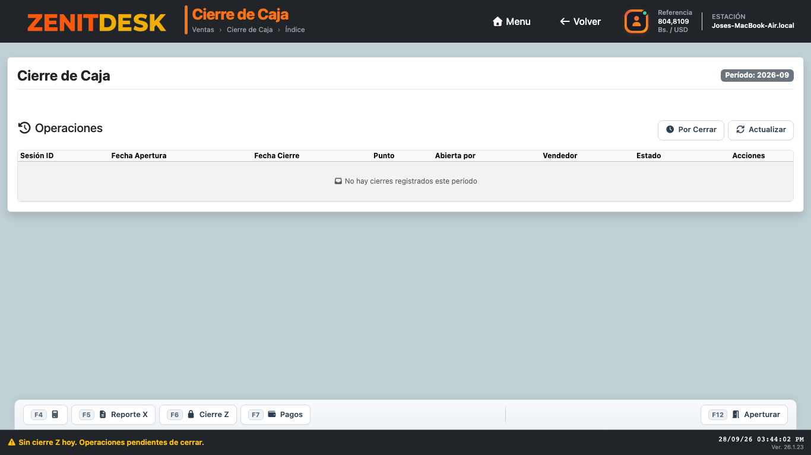Click the Acciones column header

pyautogui.click(x=749, y=156)
